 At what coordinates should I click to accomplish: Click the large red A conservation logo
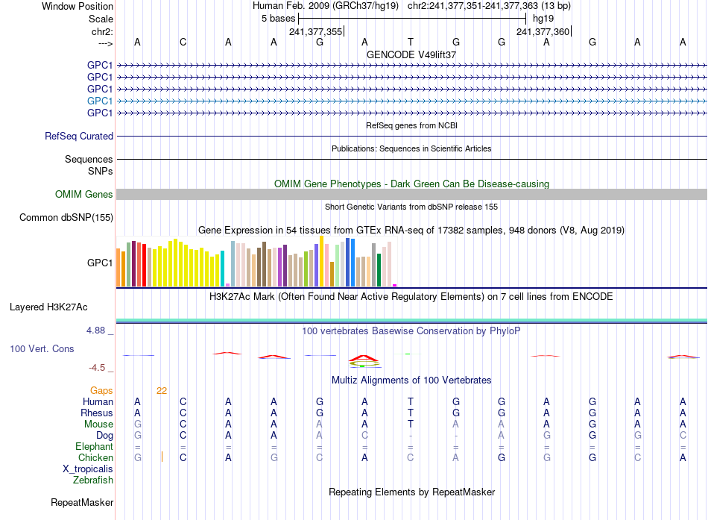tap(364, 358)
